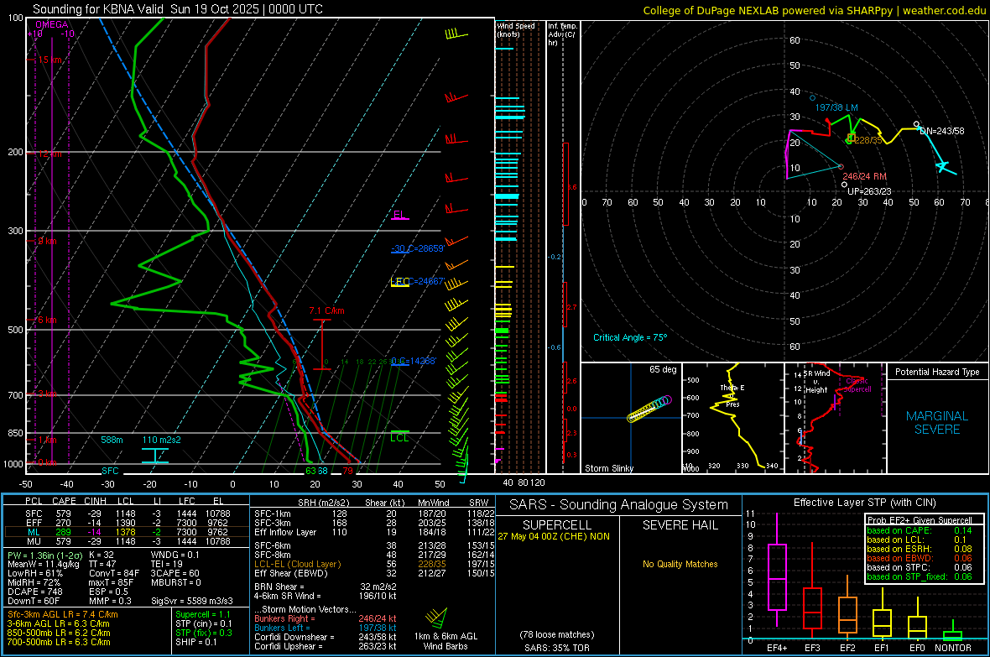This screenshot has height=657, width=990.
Task: Click the 'Inf. Temp. Adv.' panel header
Action: click(562, 34)
